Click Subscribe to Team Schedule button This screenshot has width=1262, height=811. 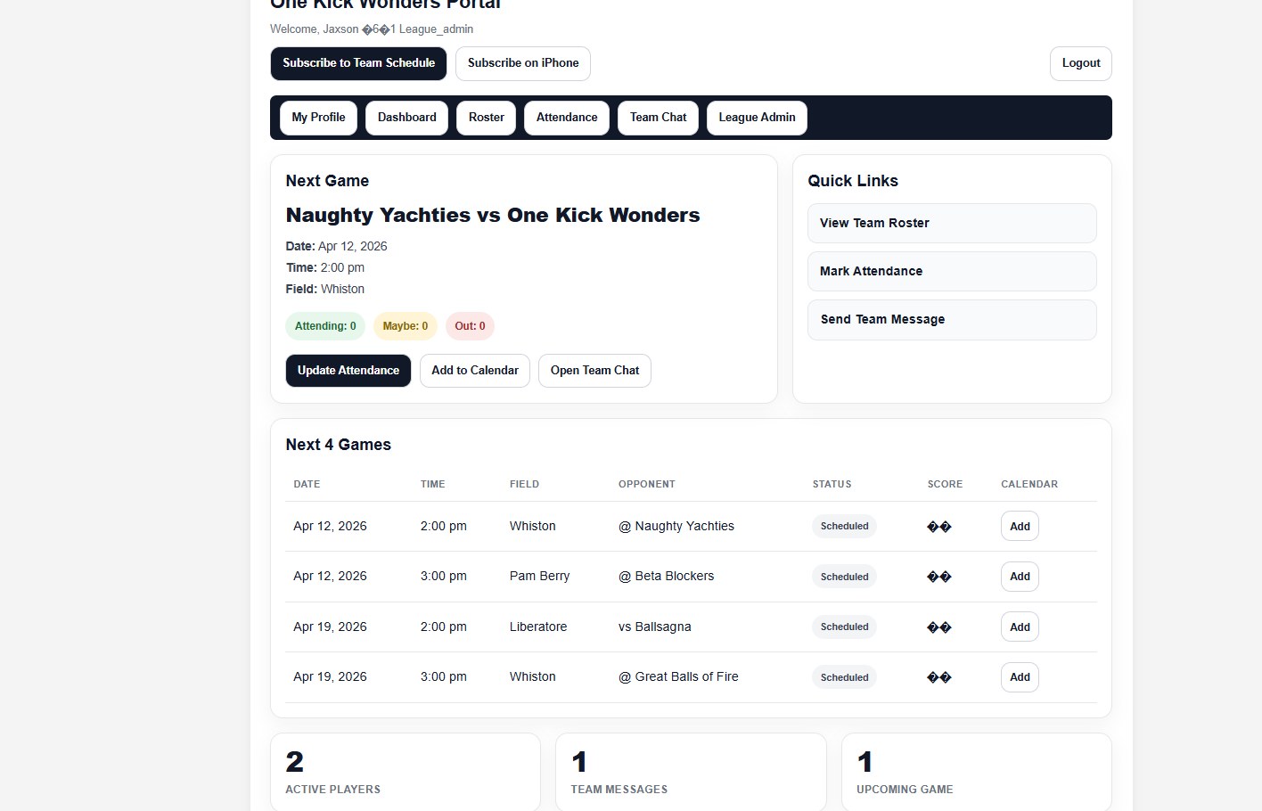[358, 63]
